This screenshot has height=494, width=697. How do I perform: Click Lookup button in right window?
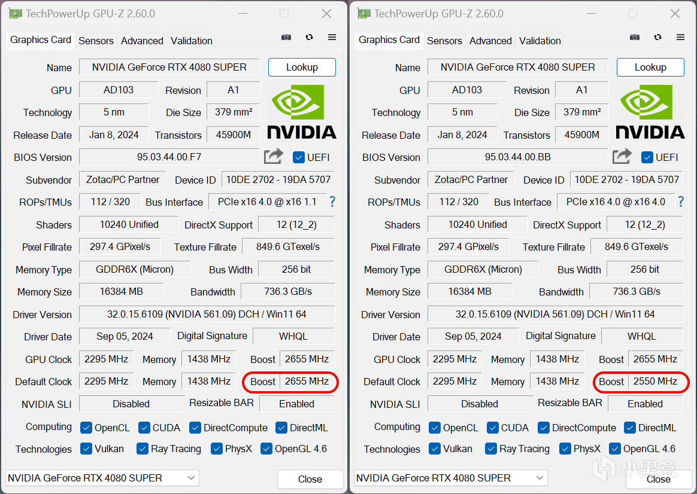(x=650, y=68)
